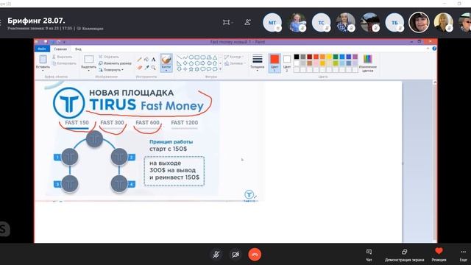Pick the green palette swatch
The height and width of the screenshot is (265, 471).
click(x=336, y=57)
